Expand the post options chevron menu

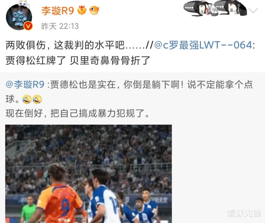click(253, 11)
